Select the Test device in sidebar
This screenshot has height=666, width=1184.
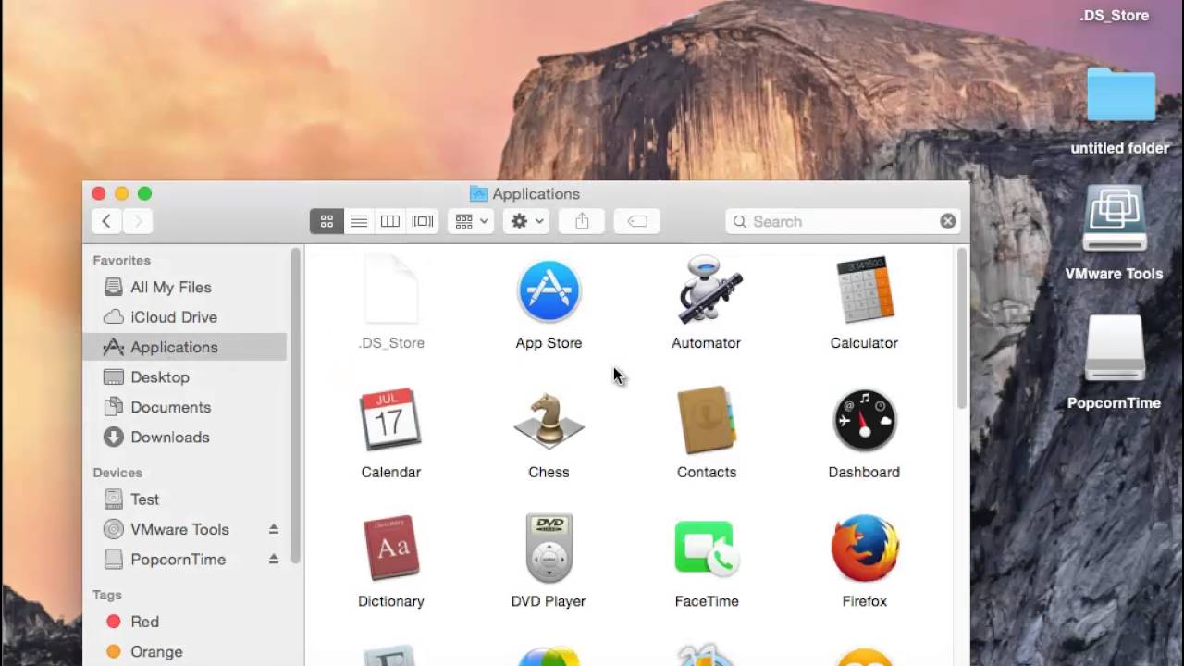pos(185,499)
